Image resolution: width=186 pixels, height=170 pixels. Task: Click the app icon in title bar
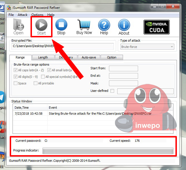(x=9, y=8)
